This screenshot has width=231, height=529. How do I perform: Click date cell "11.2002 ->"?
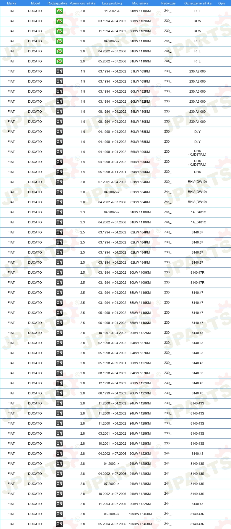pyautogui.click(x=112, y=11)
